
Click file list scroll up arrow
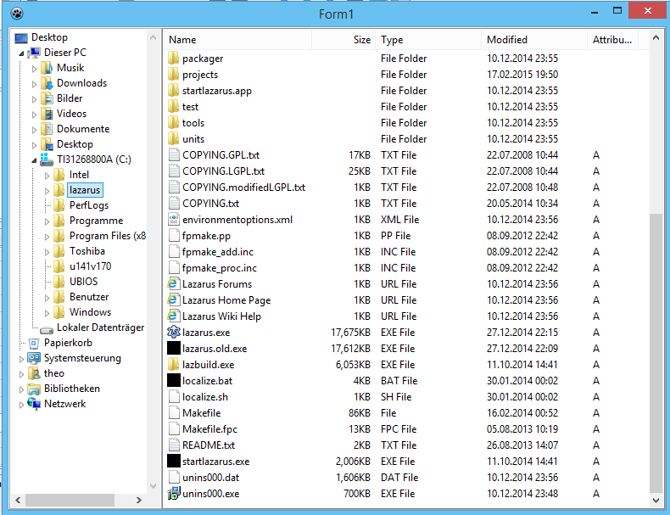pos(656,37)
